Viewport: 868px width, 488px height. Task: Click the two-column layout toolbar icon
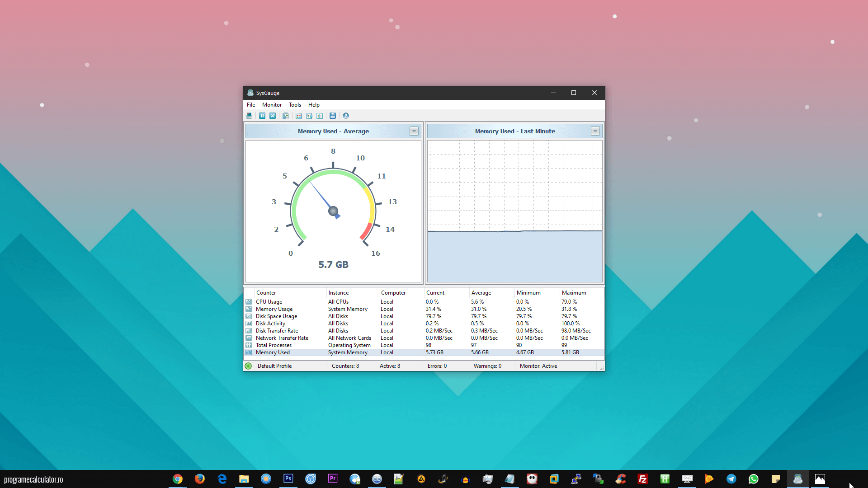pyautogui.click(x=320, y=116)
